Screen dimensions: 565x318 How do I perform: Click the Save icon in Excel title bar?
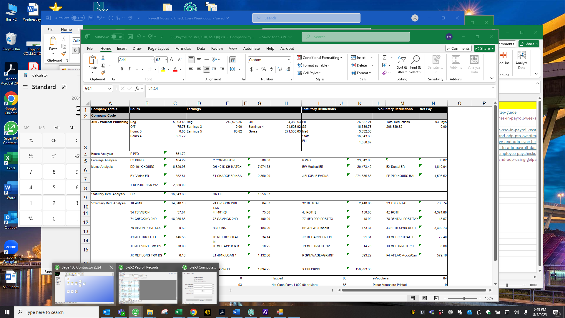tap(130, 37)
